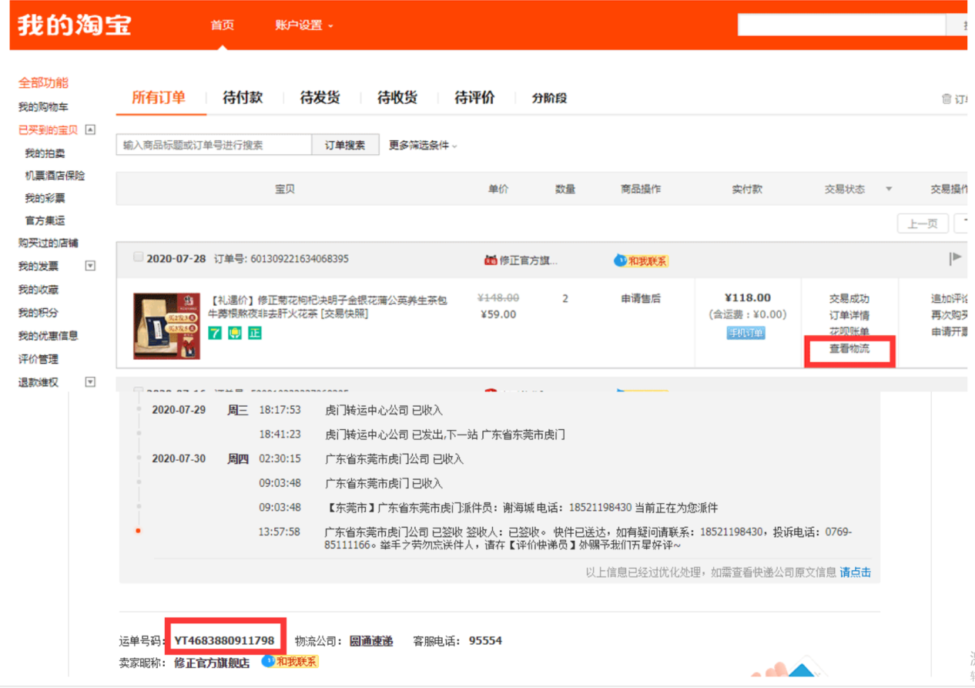Open 我的优惠信息 in the sidebar
Screen dimensions: 975x688
pyautogui.click(x=49, y=336)
